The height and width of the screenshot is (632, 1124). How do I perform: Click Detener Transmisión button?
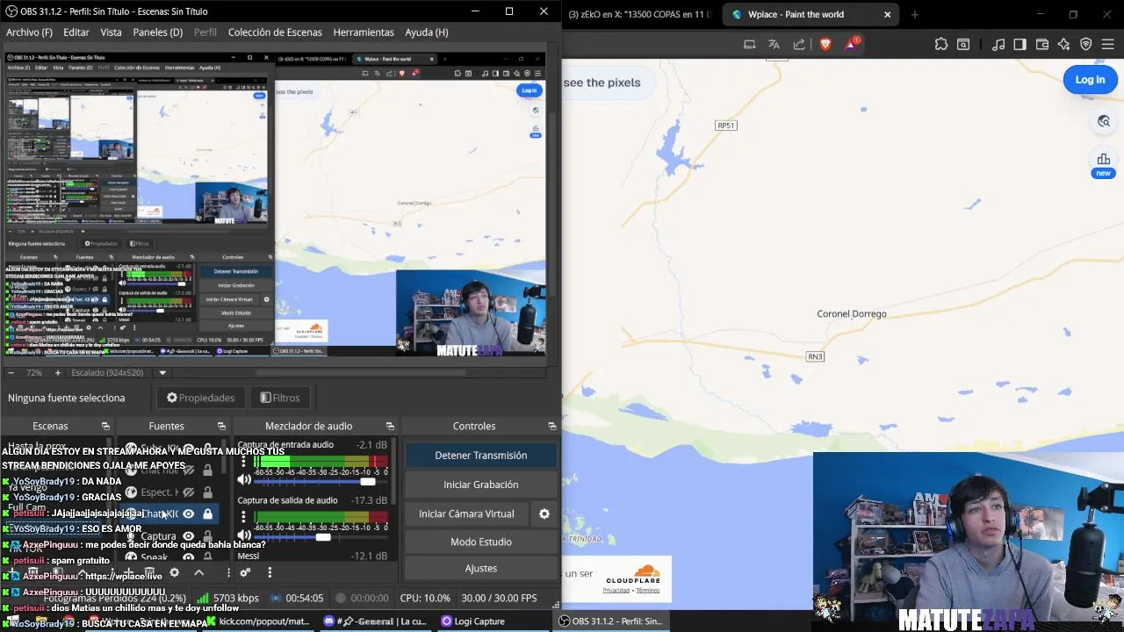(481, 456)
